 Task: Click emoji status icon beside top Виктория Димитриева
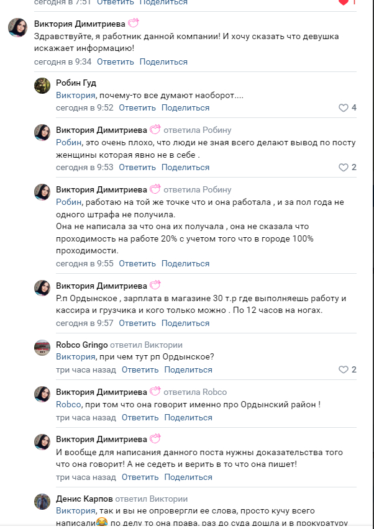click(x=133, y=24)
